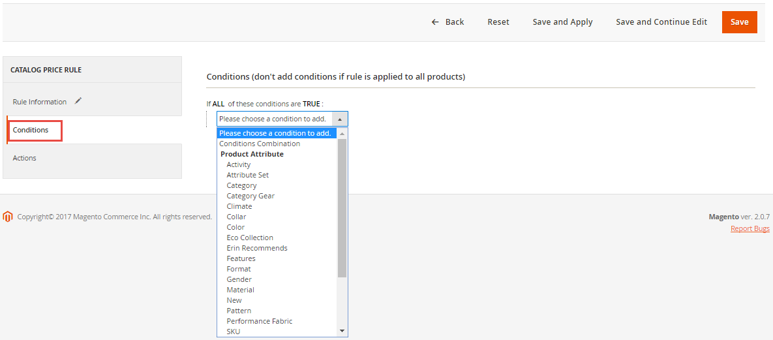
Task: Click the ALL aggregator link
Action: 218,104
